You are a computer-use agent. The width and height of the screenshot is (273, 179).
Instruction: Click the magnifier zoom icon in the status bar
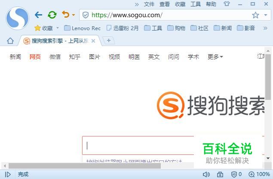click(x=252, y=174)
